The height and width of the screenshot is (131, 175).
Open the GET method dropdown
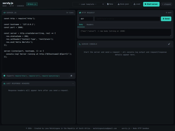tap(86, 19)
